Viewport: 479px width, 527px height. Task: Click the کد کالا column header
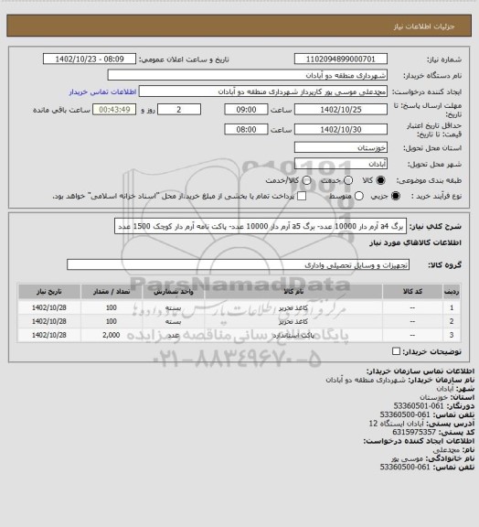pos(412,291)
